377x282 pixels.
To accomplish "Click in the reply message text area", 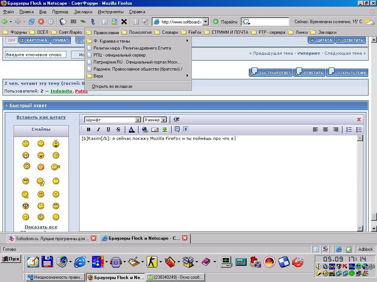I will 218,184.
